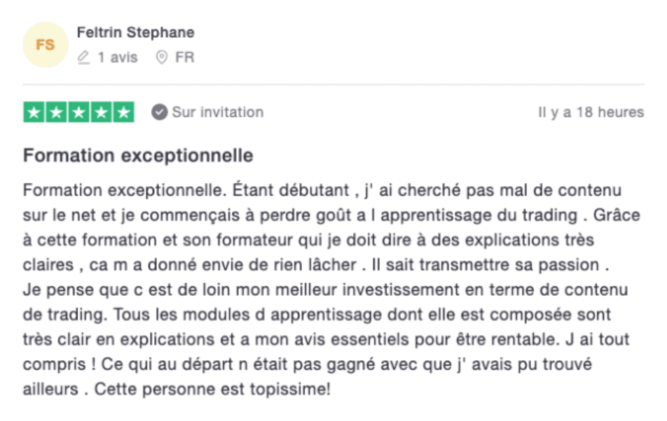Screen dimensions: 667x421
Task: Click the fifth green star
Action: click(123, 112)
